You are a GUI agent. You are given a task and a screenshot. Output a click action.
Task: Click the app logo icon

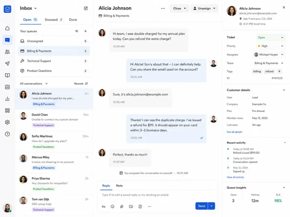pyautogui.click(x=7, y=9)
